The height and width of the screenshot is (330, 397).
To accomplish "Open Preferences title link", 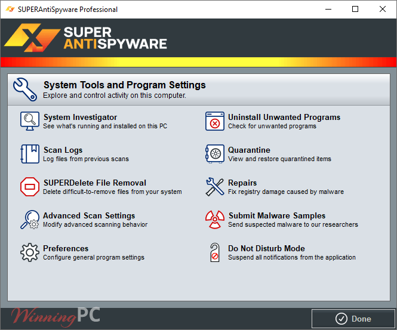I will click(66, 248).
